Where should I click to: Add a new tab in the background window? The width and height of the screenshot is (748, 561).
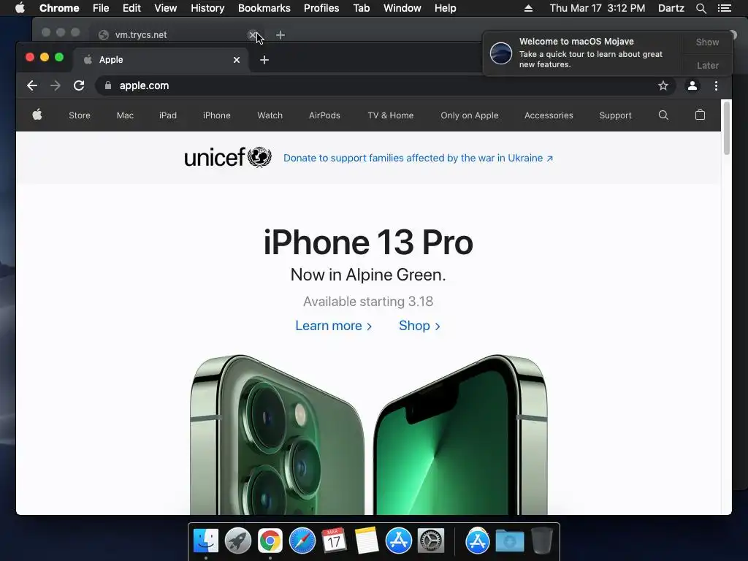pyautogui.click(x=280, y=35)
